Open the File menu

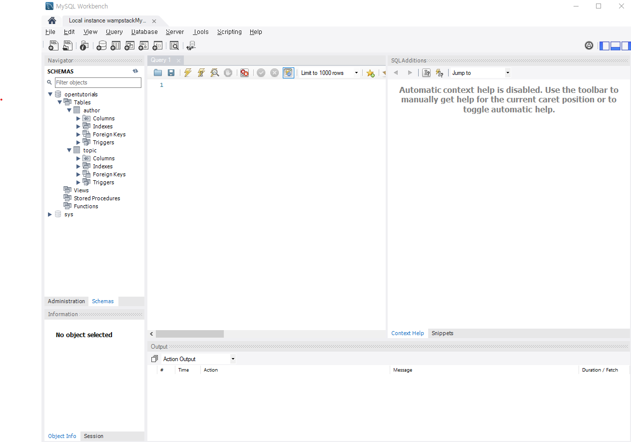[50, 31]
